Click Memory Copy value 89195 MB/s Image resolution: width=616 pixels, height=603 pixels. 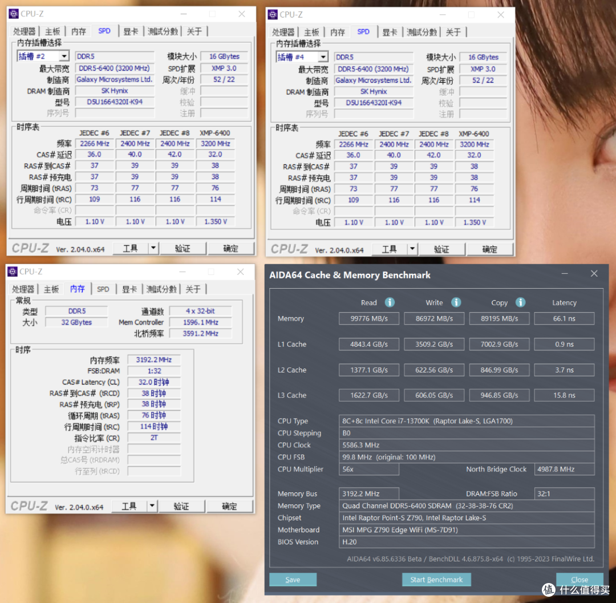click(499, 318)
